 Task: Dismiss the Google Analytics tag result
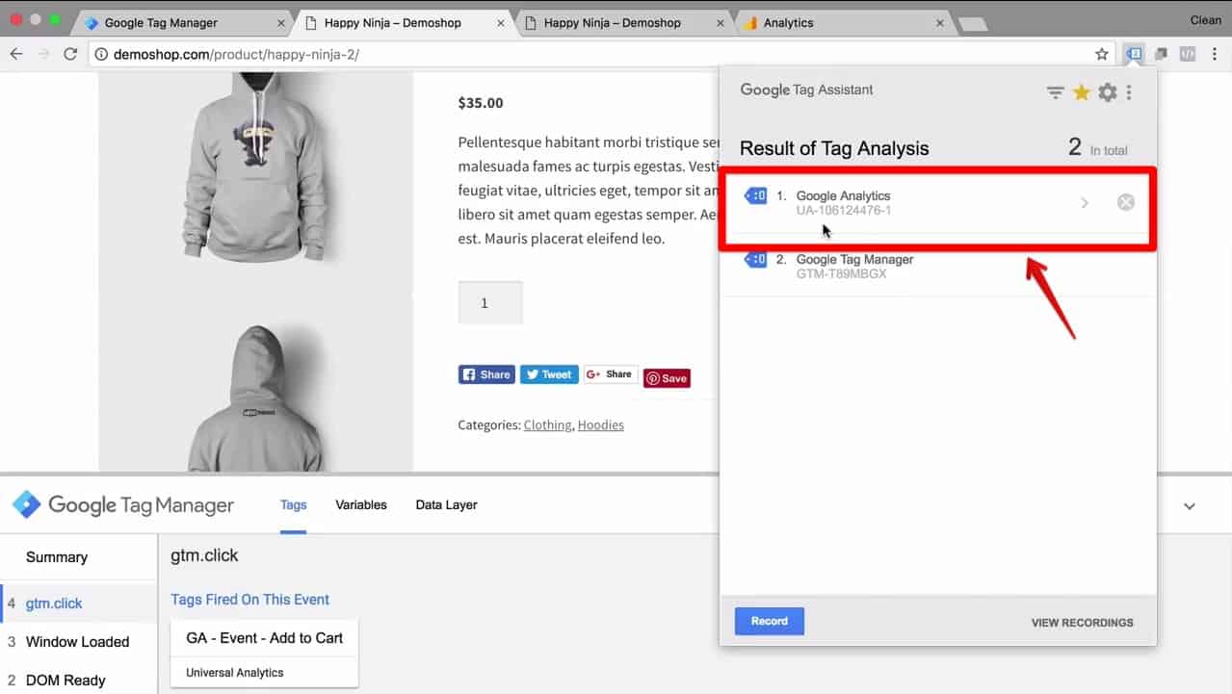[x=1125, y=202]
